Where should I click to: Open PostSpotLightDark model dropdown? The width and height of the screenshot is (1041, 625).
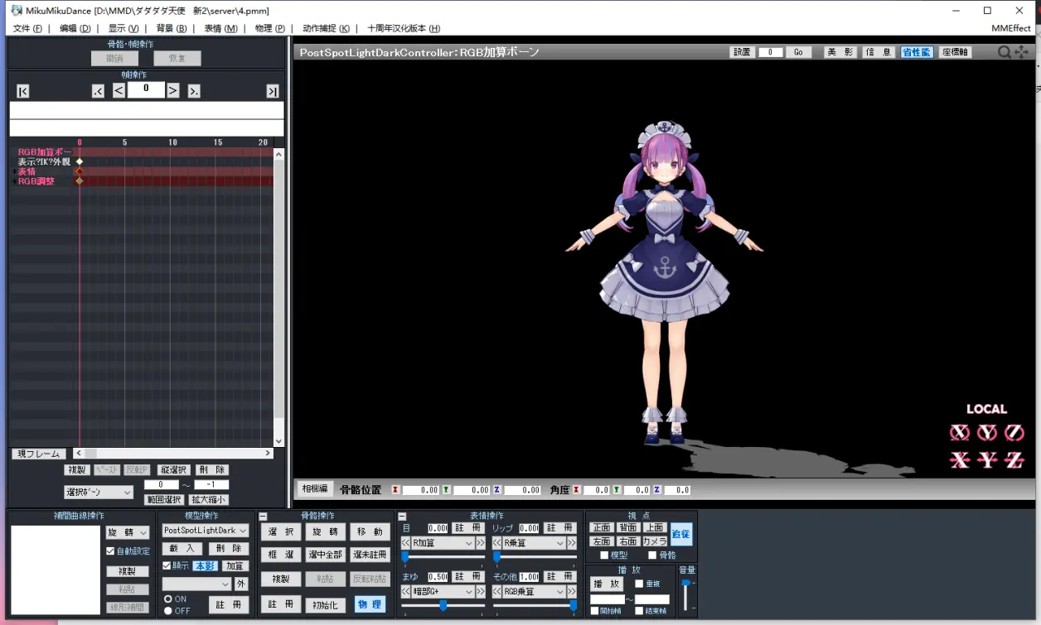[x=206, y=531]
